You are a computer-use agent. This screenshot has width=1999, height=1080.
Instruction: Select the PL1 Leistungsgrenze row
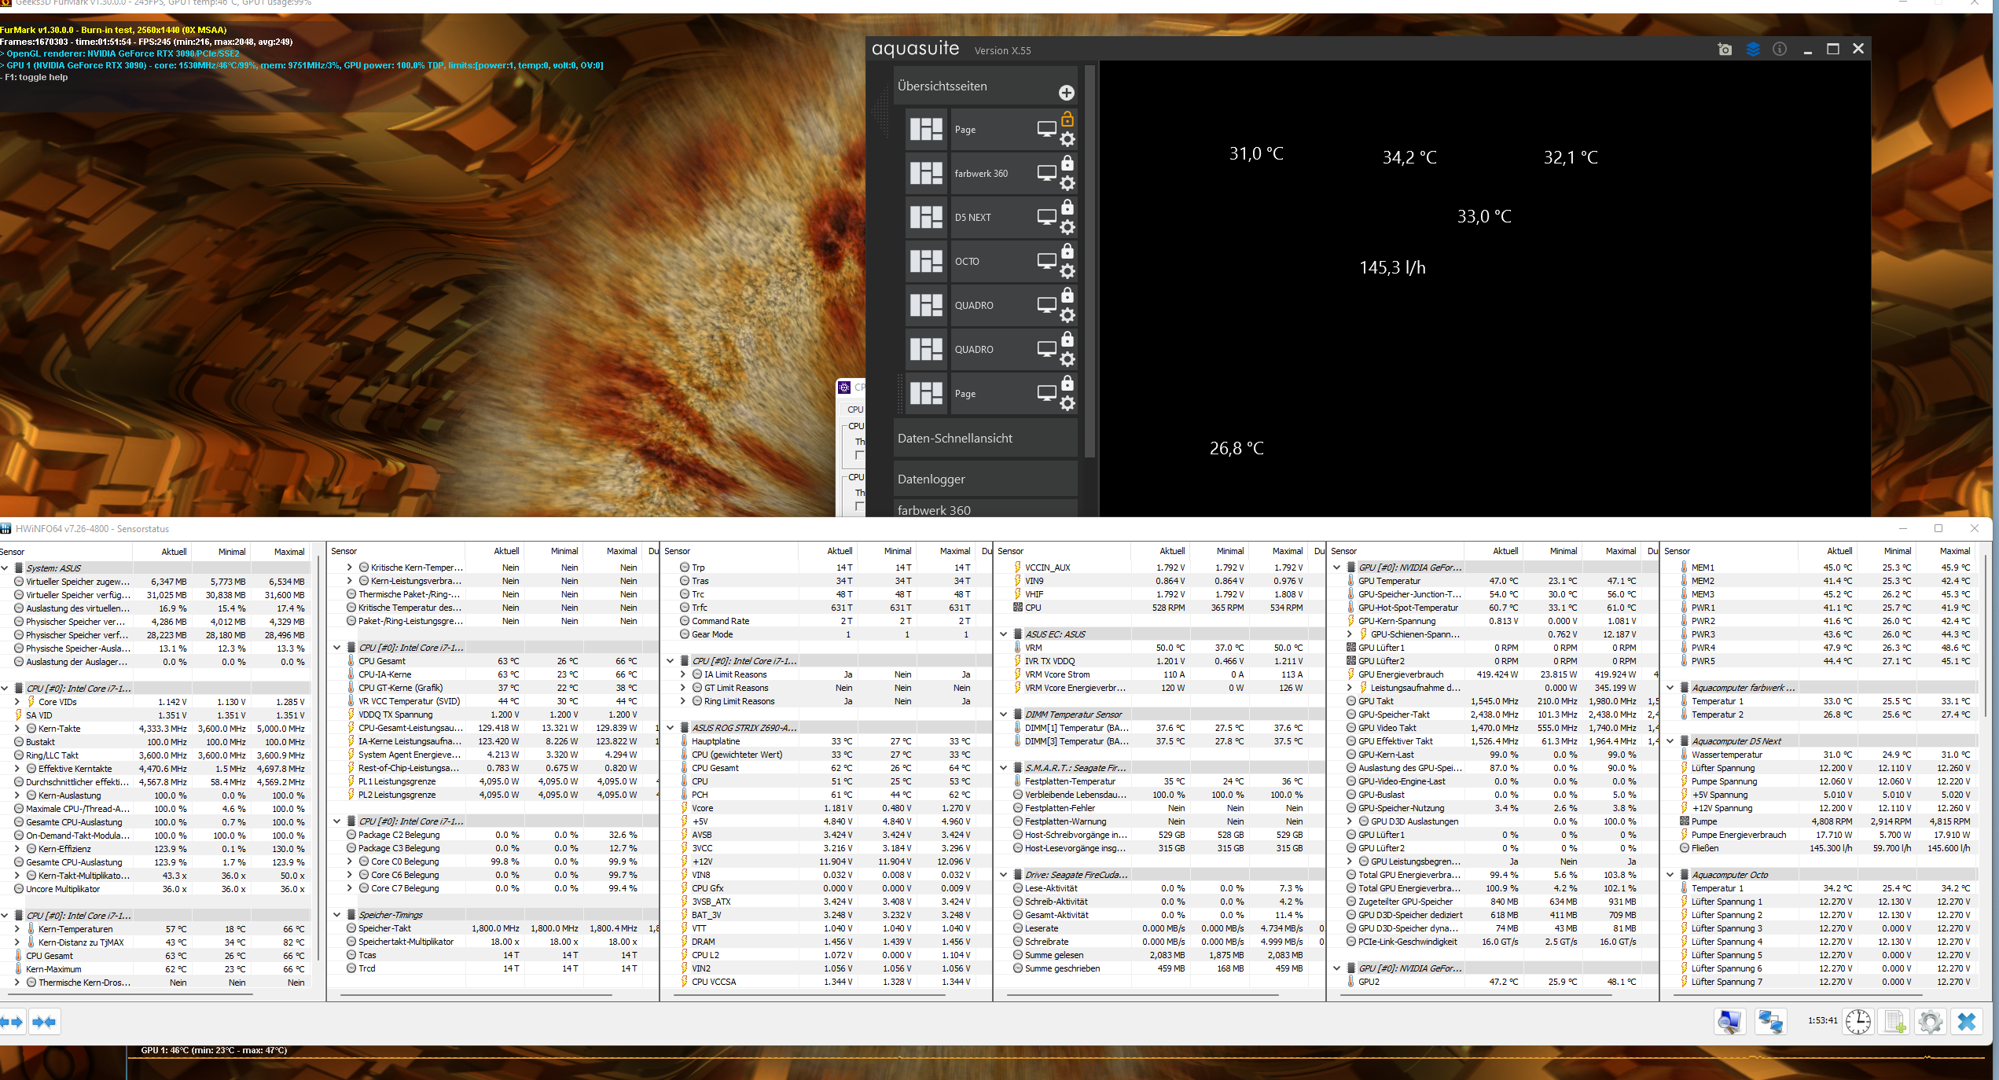pyautogui.click(x=493, y=781)
